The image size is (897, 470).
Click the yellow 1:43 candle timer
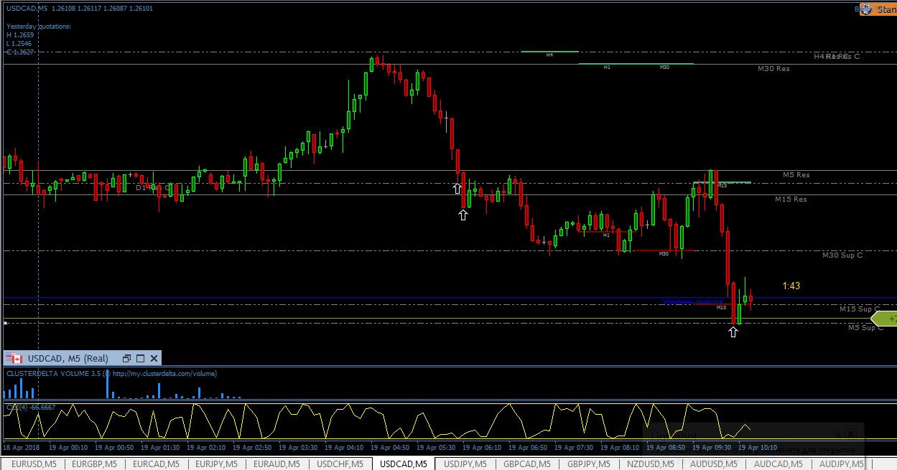[x=791, y=286]
